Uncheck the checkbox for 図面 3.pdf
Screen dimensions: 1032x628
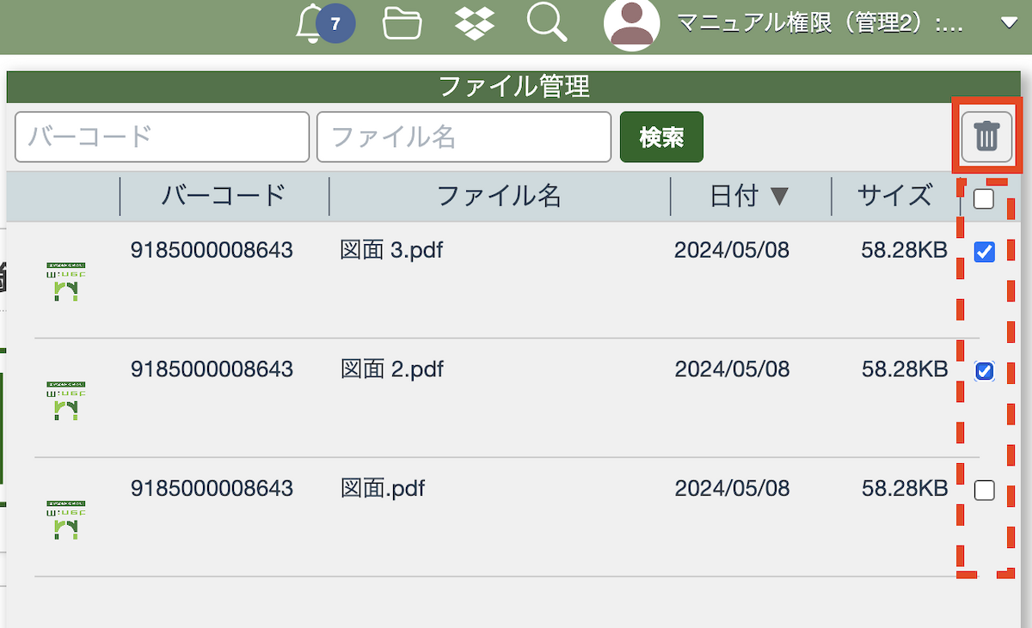(x=985, y=252)
